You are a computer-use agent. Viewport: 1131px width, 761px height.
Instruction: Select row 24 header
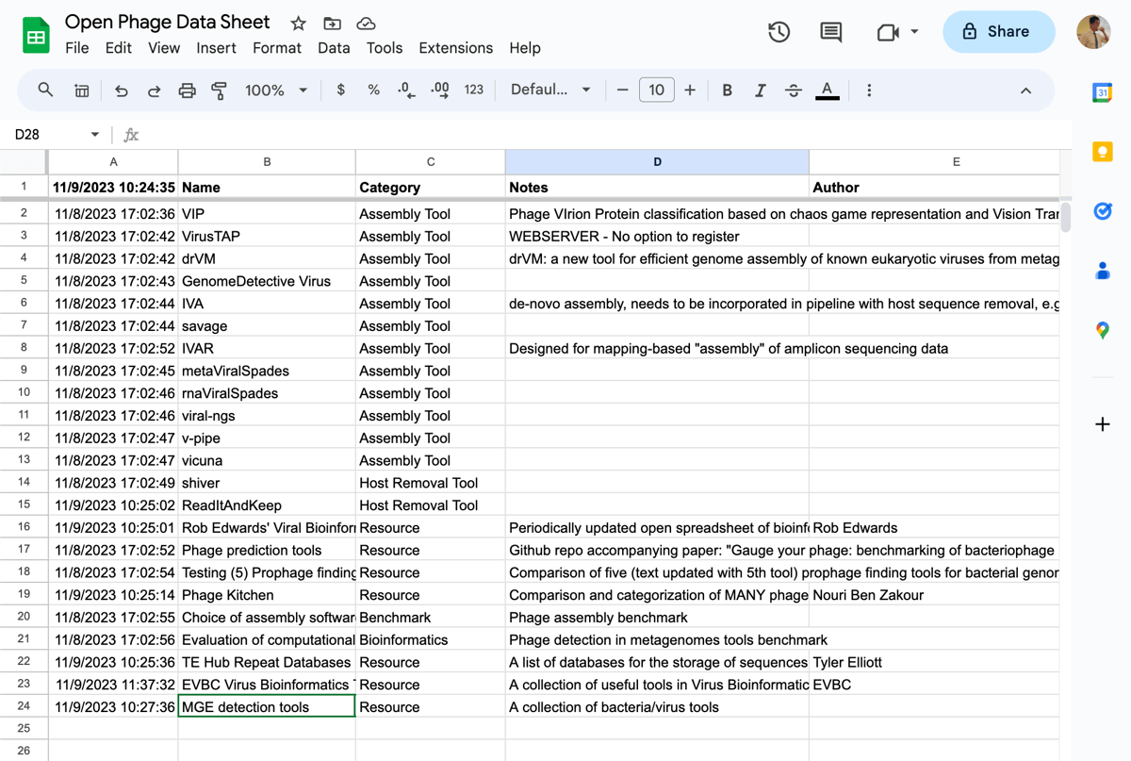[x=24, y=706]
